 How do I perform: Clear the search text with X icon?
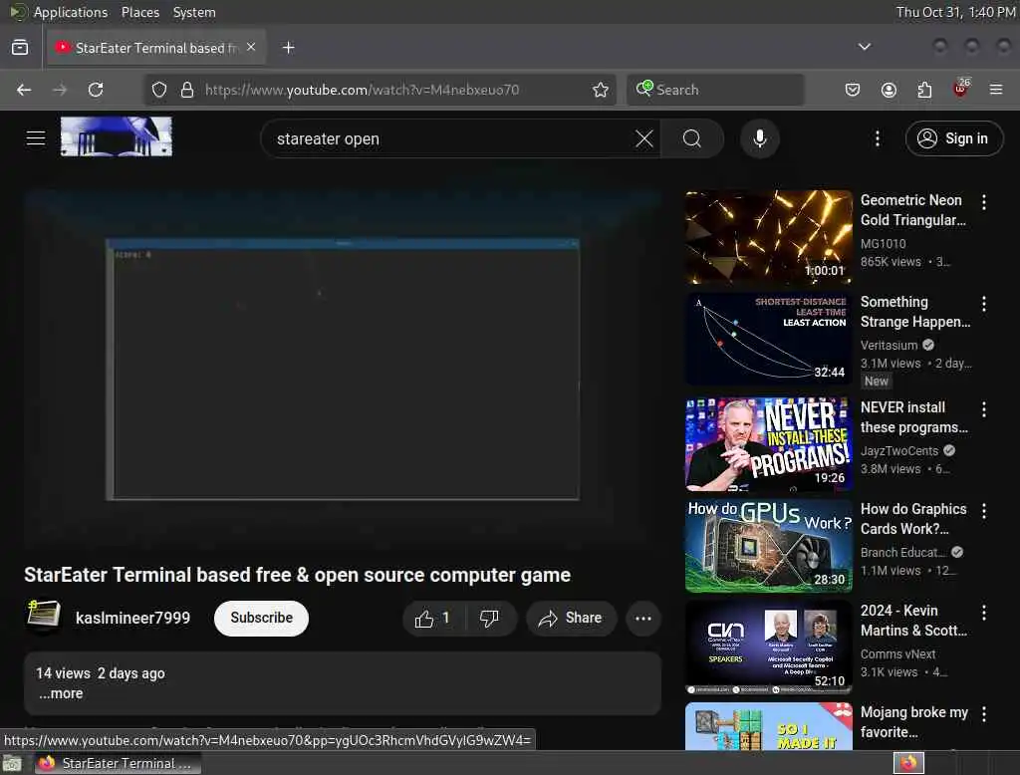point(644,138)
